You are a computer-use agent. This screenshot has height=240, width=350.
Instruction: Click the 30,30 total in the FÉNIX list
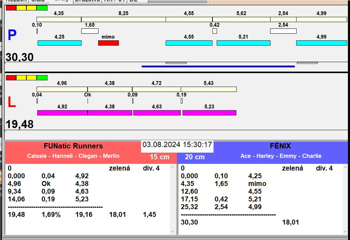click(x=189, y=222)
